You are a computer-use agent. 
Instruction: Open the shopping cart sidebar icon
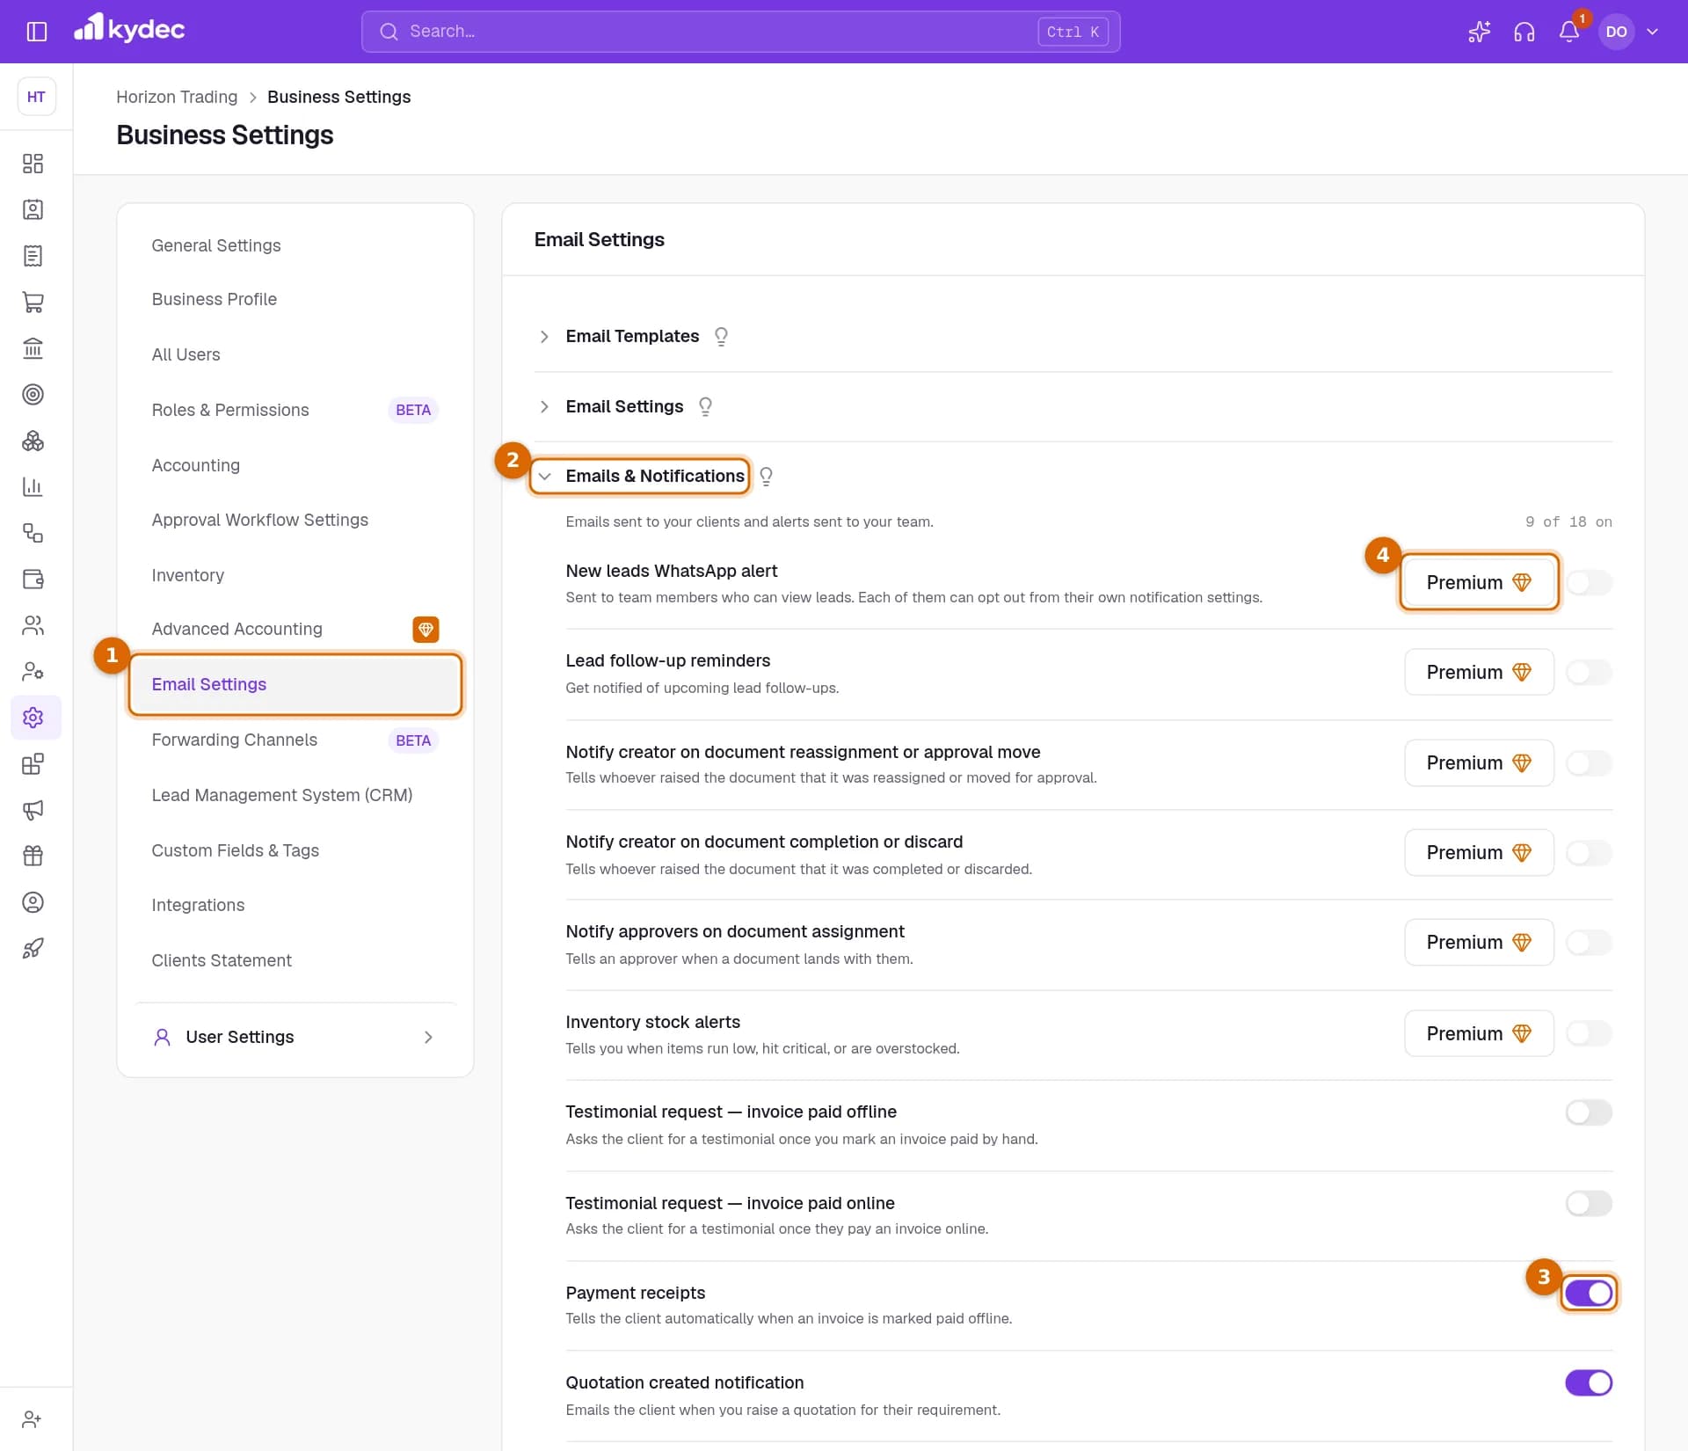33,302
